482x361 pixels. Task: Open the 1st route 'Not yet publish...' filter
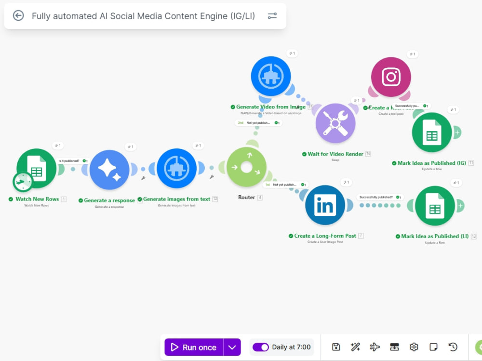[x=285, y=185]
